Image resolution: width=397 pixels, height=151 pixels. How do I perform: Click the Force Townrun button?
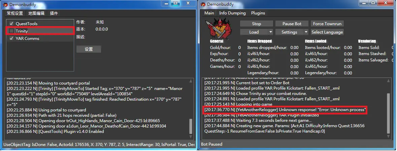(327, 24)
